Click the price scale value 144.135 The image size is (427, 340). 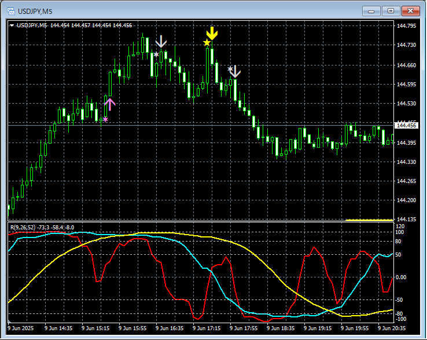406,219
